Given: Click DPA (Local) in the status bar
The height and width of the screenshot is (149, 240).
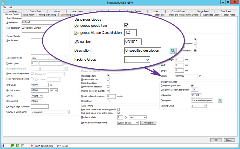Looking at the screenshot, I should 62,146.
